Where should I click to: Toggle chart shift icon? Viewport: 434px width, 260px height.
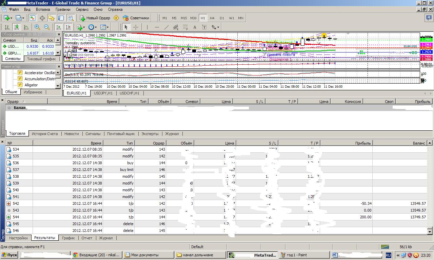(x=68, y=27)
